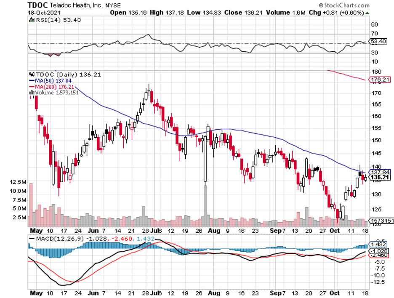394x298 pixels.
Task: Click the MA(200) red line legend marker
Action: pyautogui.click(x=31, y=86)
